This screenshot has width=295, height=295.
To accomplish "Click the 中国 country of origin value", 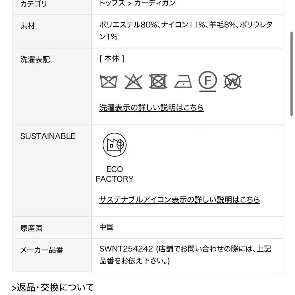I will pos(107,227).
